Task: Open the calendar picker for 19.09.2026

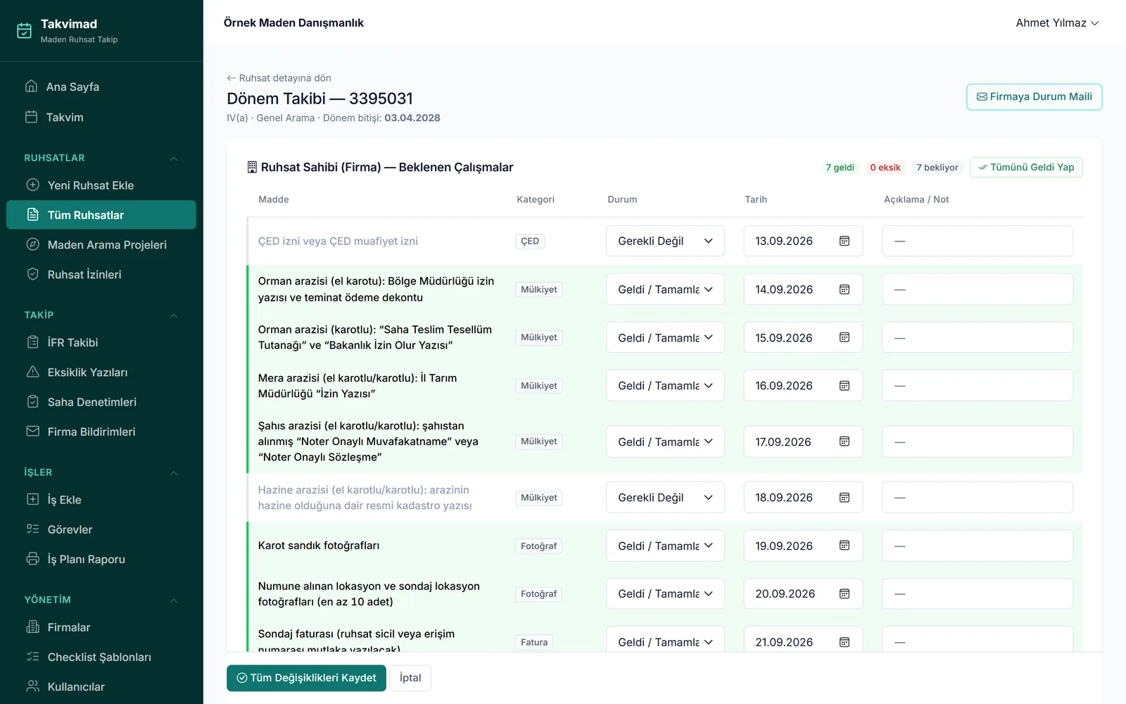Action: (844, 546)
